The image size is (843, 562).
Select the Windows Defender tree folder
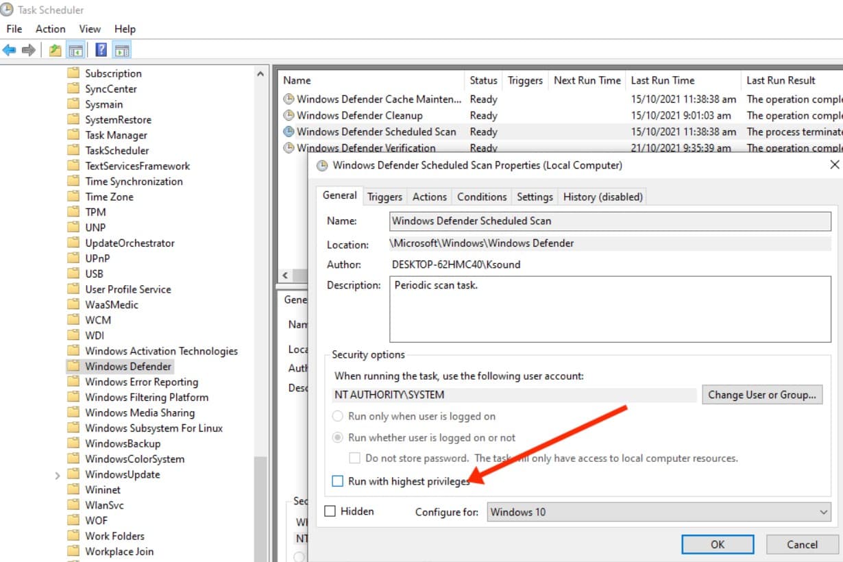click(128, 367)
